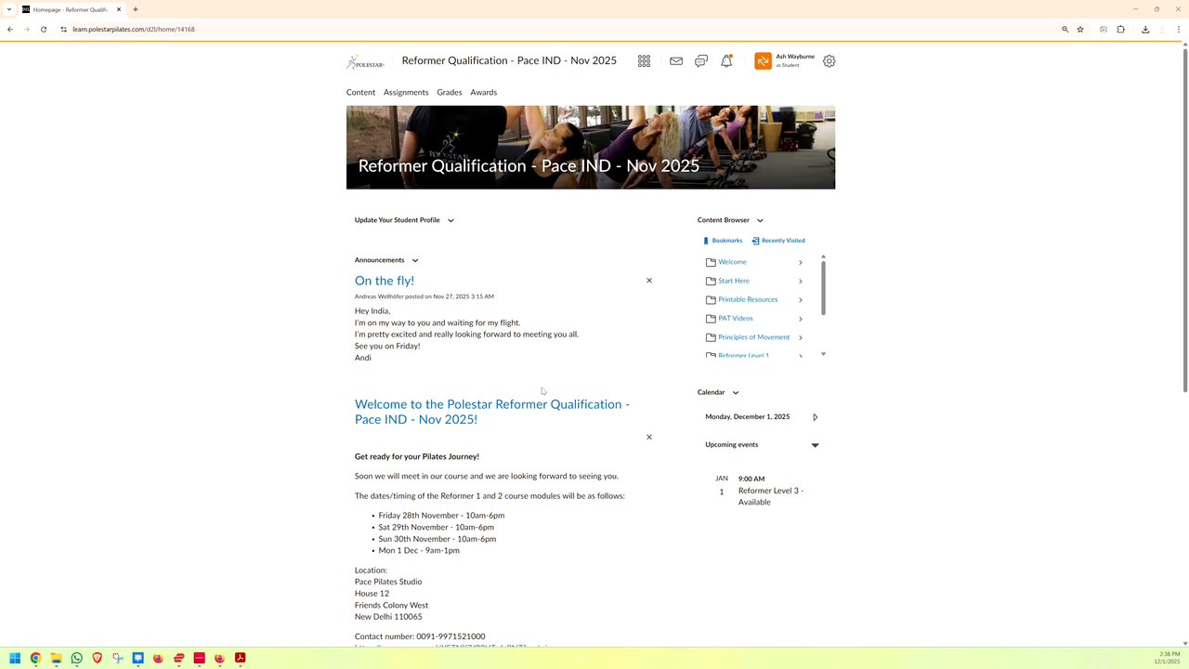
Task: Open the admin tools settings gear
Action: 830,61
